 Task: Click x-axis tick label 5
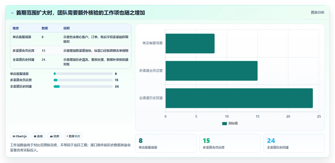click(x=196, y=116)
